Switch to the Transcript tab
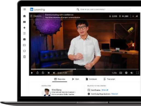The image size is (141, 106). coord(109,79)
